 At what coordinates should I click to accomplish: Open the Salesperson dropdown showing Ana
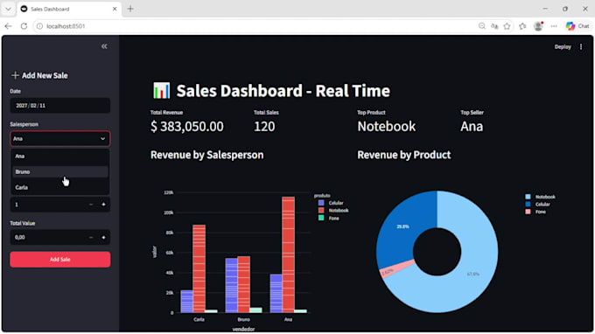60,139
